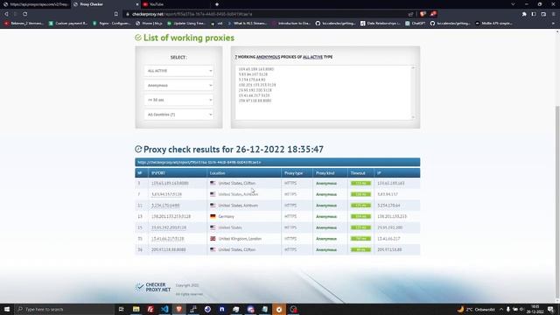Click the table number column header

click(x=142, y=173)
